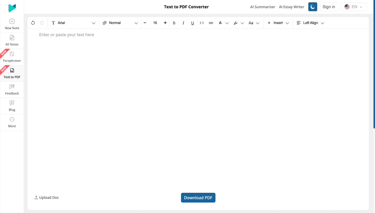Open the EN language selector
Image resolution: width=375 pixels, height=213 pixels.
[353, 7]
